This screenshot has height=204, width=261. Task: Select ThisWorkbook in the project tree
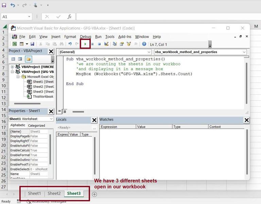click(x=40, y=97)
